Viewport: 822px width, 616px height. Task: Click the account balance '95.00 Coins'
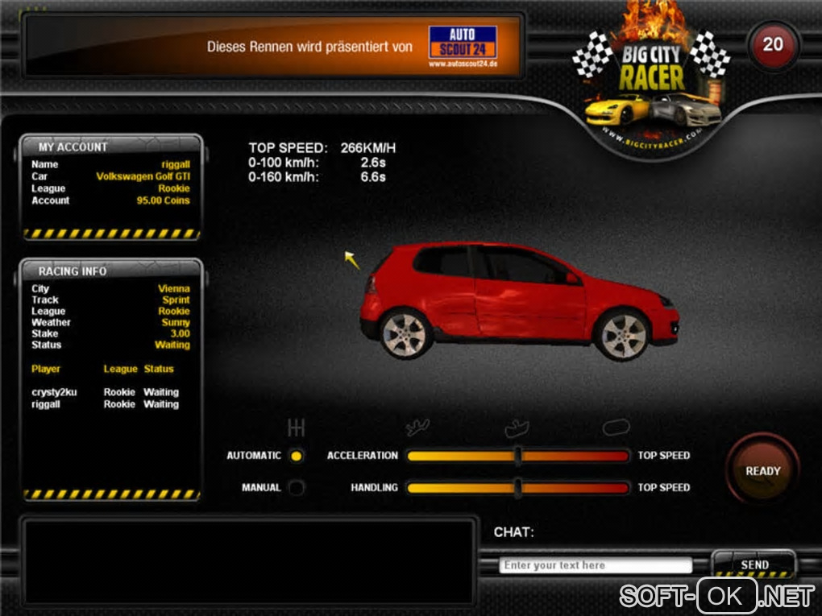click(x=163, y=201)
